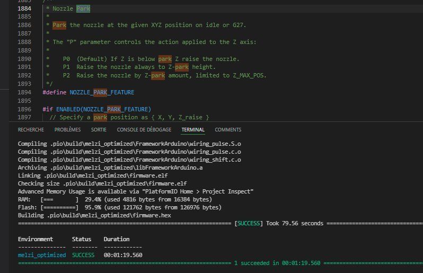423x273 pixels.
Task: Select the TERMINAL tab
Action: (193, 129)
